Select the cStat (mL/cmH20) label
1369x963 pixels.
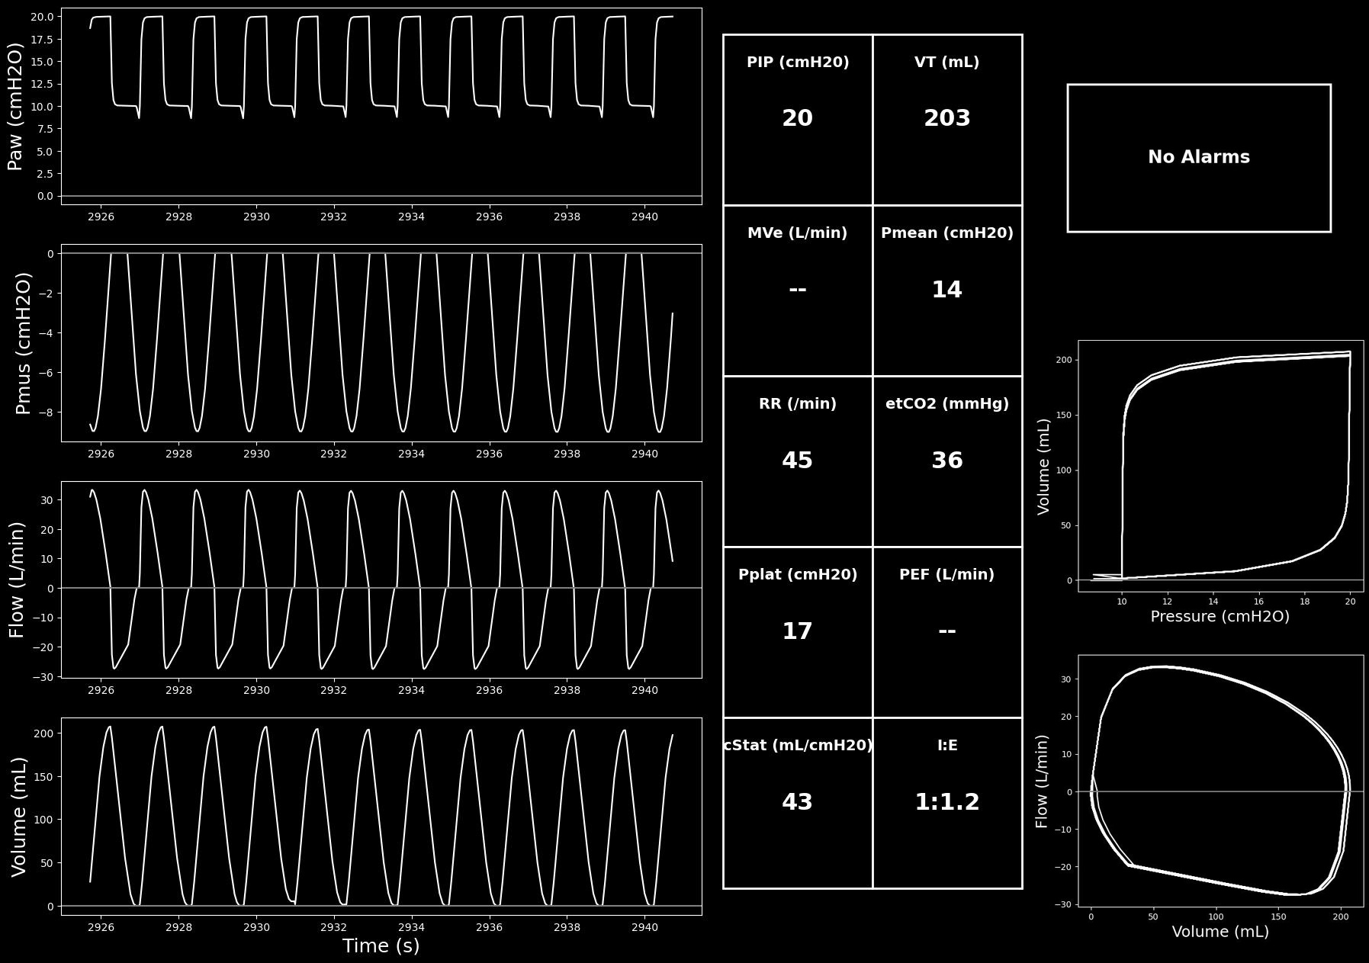pos(798,746)
